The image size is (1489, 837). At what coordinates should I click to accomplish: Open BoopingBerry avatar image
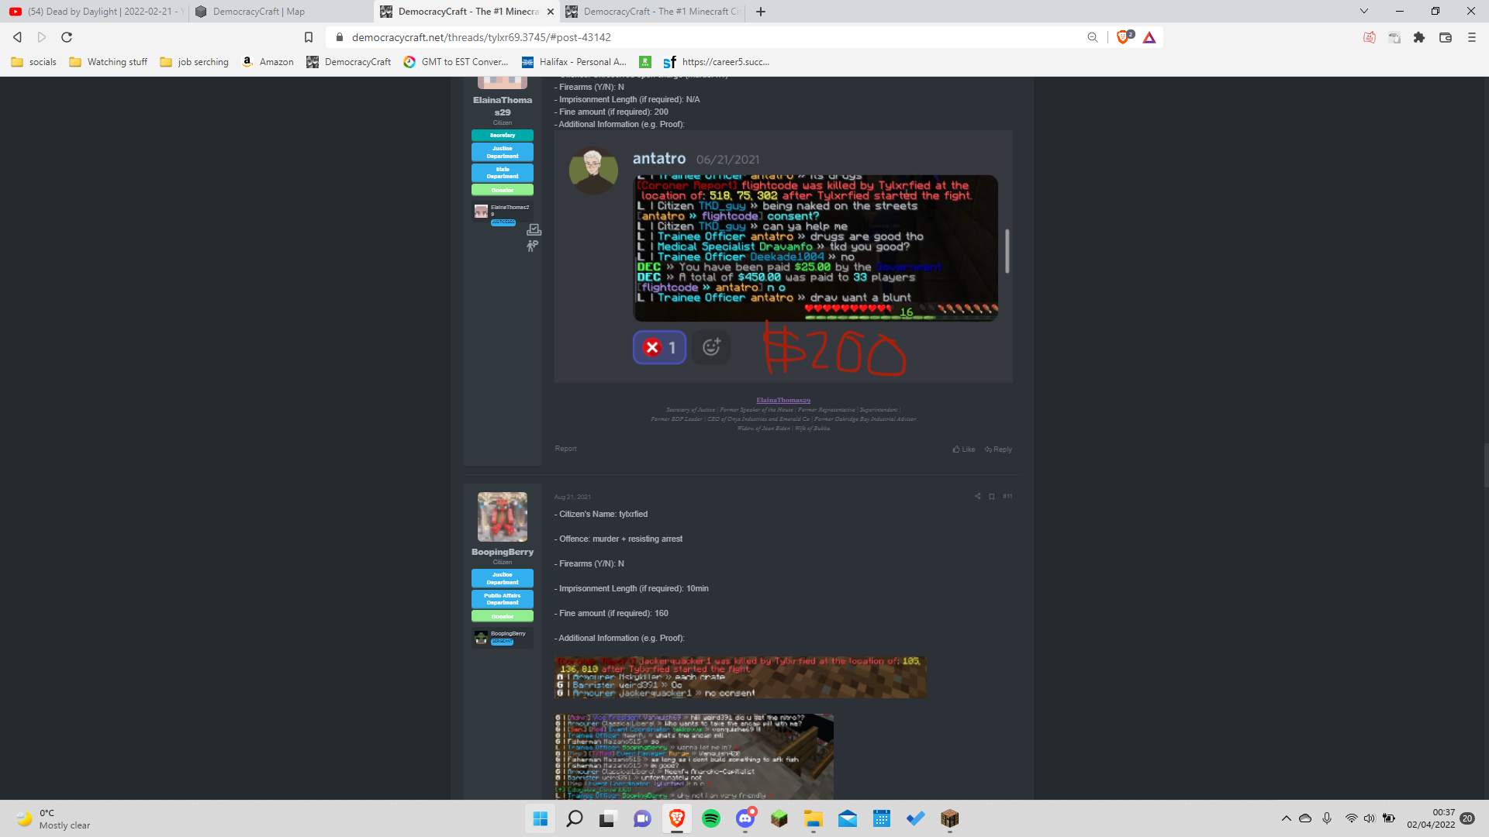tap(503, 517)
